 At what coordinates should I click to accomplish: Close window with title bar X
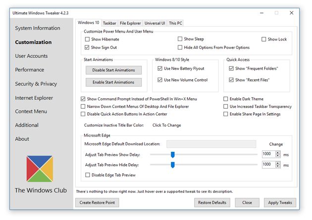pyautogui.click(x=292, y=13)
